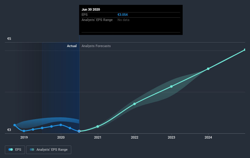Click the Actual section label
250x158 pixels.
coord(72,46)
